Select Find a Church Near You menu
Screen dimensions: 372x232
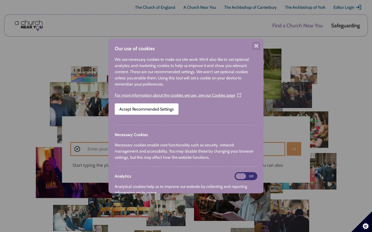coord(297,26)
